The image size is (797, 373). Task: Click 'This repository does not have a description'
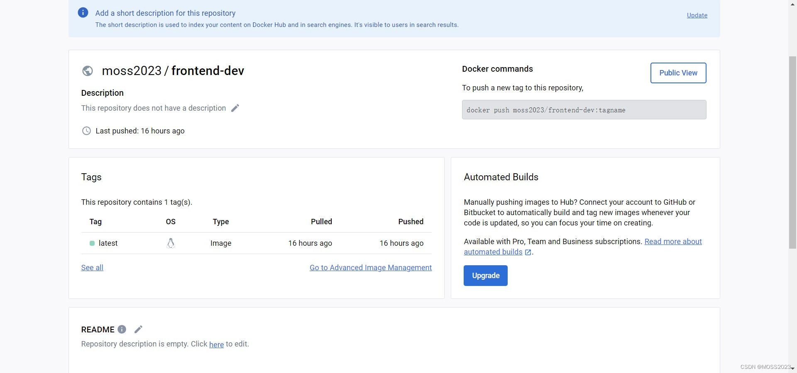tap(154, 108)
